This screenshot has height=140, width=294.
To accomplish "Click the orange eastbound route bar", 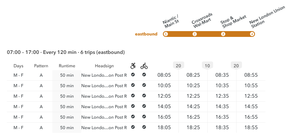I will (x=209, y=34).
